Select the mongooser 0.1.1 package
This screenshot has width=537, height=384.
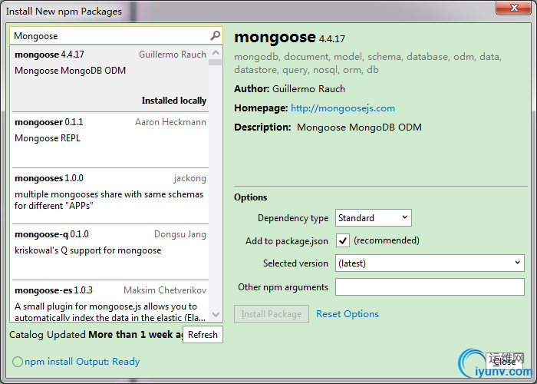[x=110, y=140]
